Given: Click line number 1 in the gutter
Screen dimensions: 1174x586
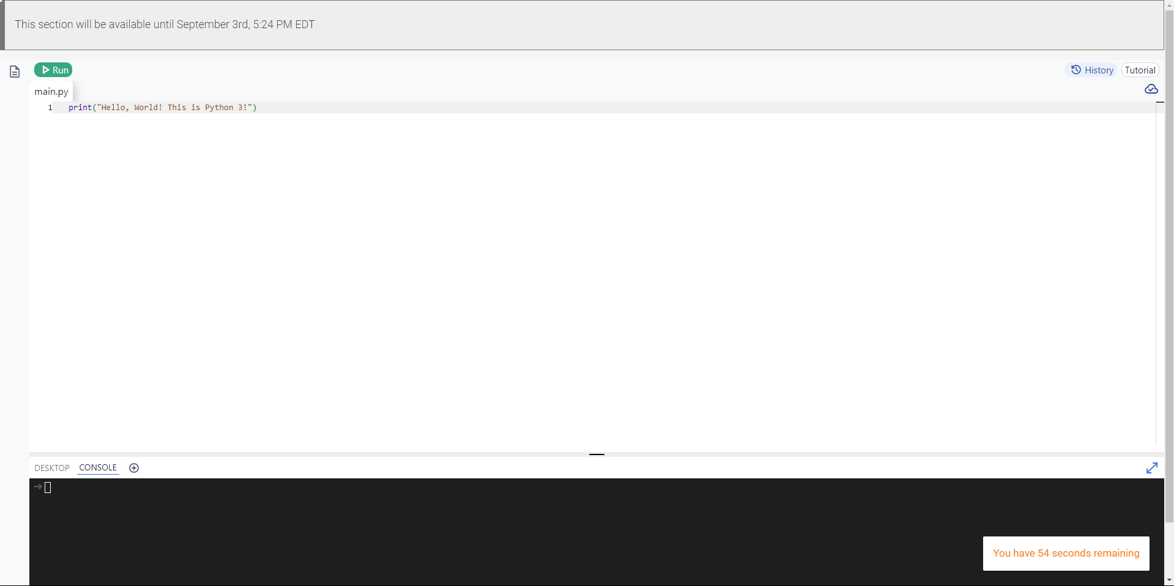Looking at the screenshot, I should 50,107.
